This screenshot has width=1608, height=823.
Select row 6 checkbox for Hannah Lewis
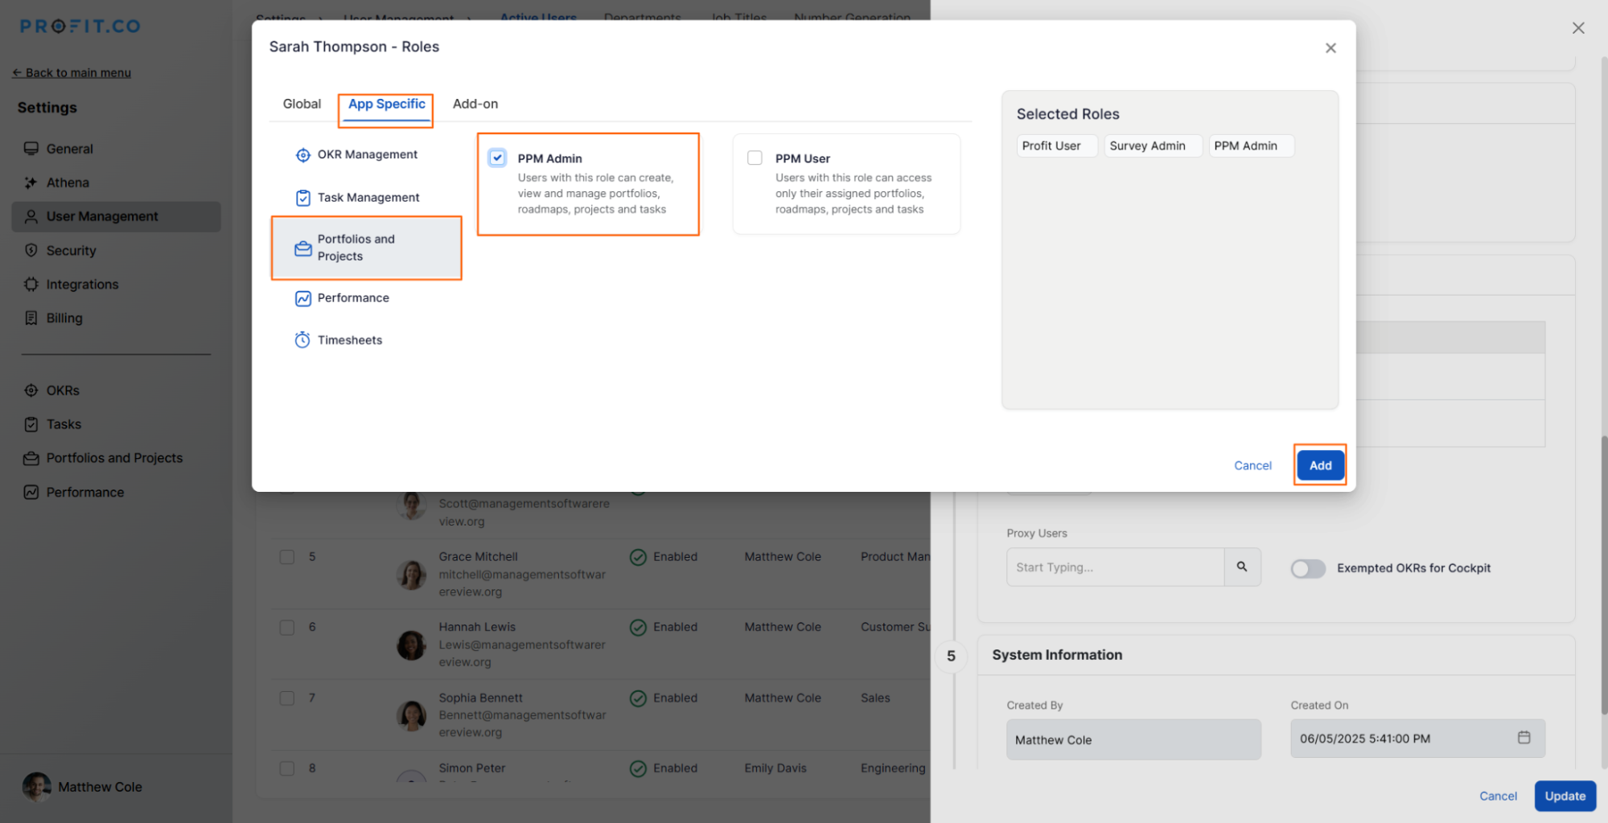287,628
